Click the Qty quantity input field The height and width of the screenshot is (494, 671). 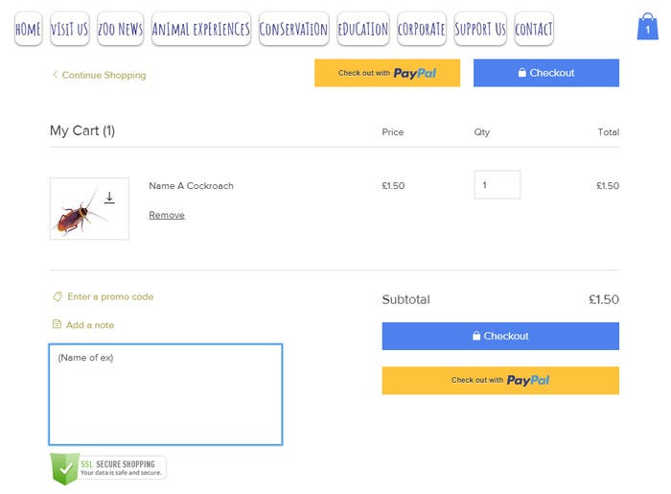[x=497, y=185]
